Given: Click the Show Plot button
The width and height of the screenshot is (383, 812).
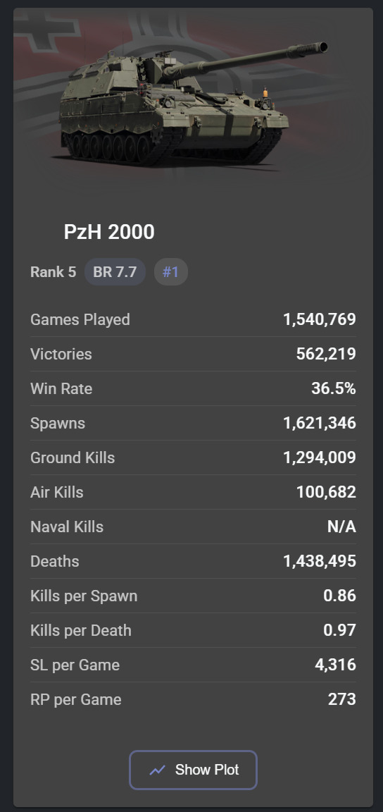Looking at the screenshot, I should click(x=193, y=770).
